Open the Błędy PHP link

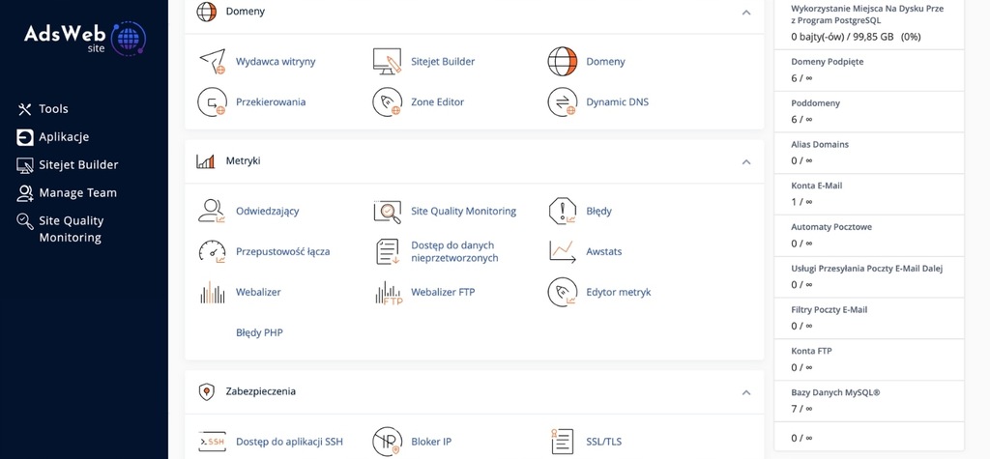[x=259, y=332]
